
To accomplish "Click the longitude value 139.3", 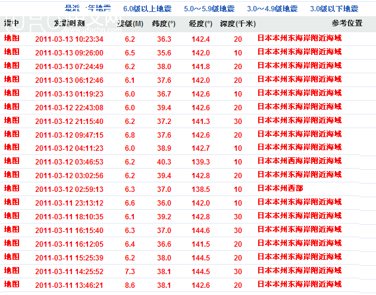I will point(200,162).
